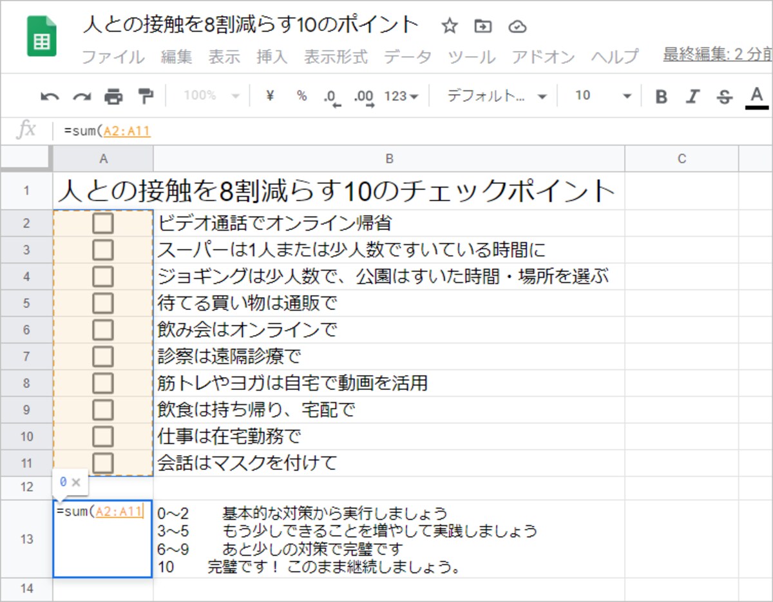
Task: Select row 14 header
Action: point(26,589)
